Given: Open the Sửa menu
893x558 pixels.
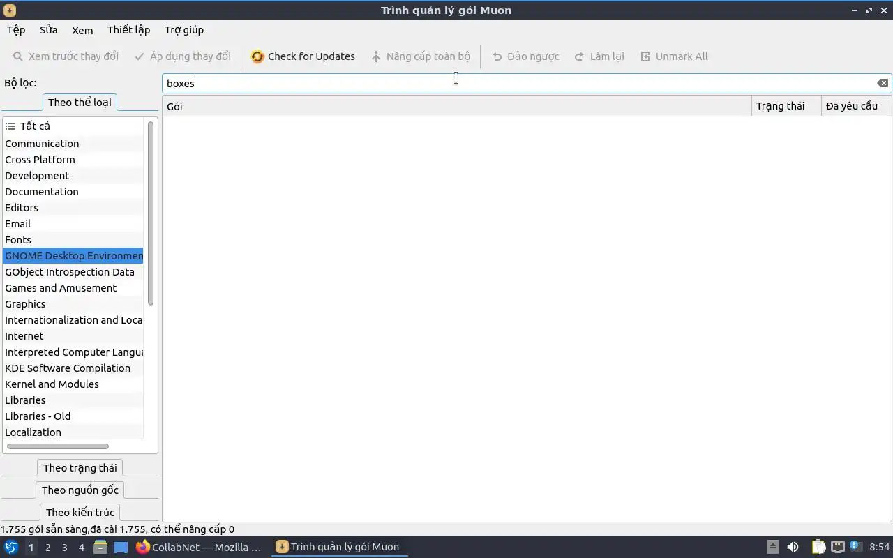Looking at the screenshot, I should [48, 30].
